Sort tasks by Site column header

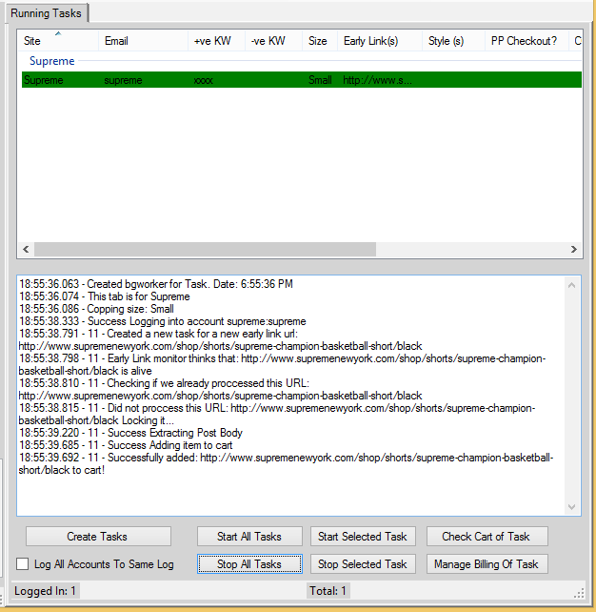58,41
